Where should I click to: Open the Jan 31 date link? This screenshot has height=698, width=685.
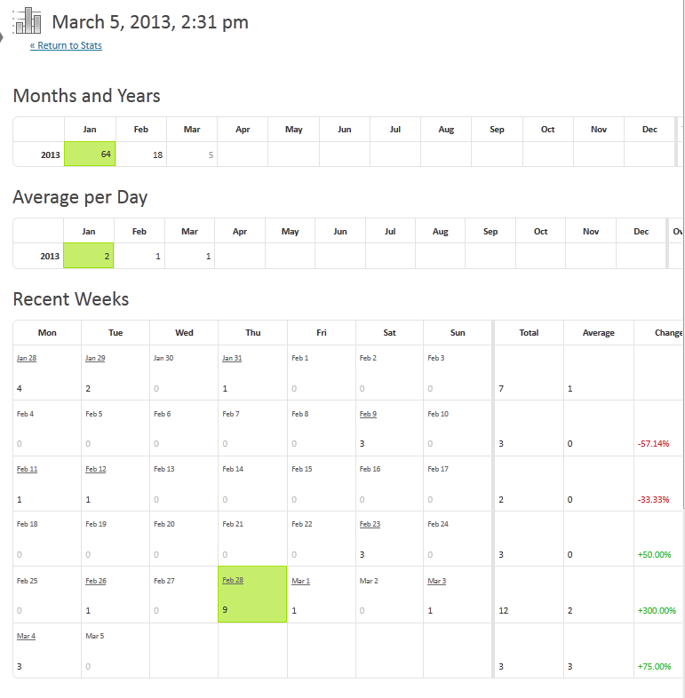coord(232,358)
